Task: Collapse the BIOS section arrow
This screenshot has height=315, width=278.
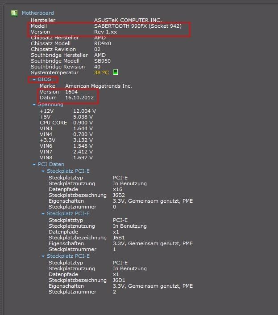Action: click(34, 80)
